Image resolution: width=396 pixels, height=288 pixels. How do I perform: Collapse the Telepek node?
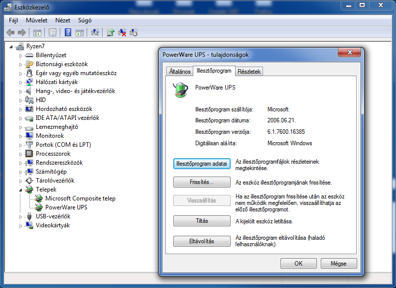click(x=20, y=190)
